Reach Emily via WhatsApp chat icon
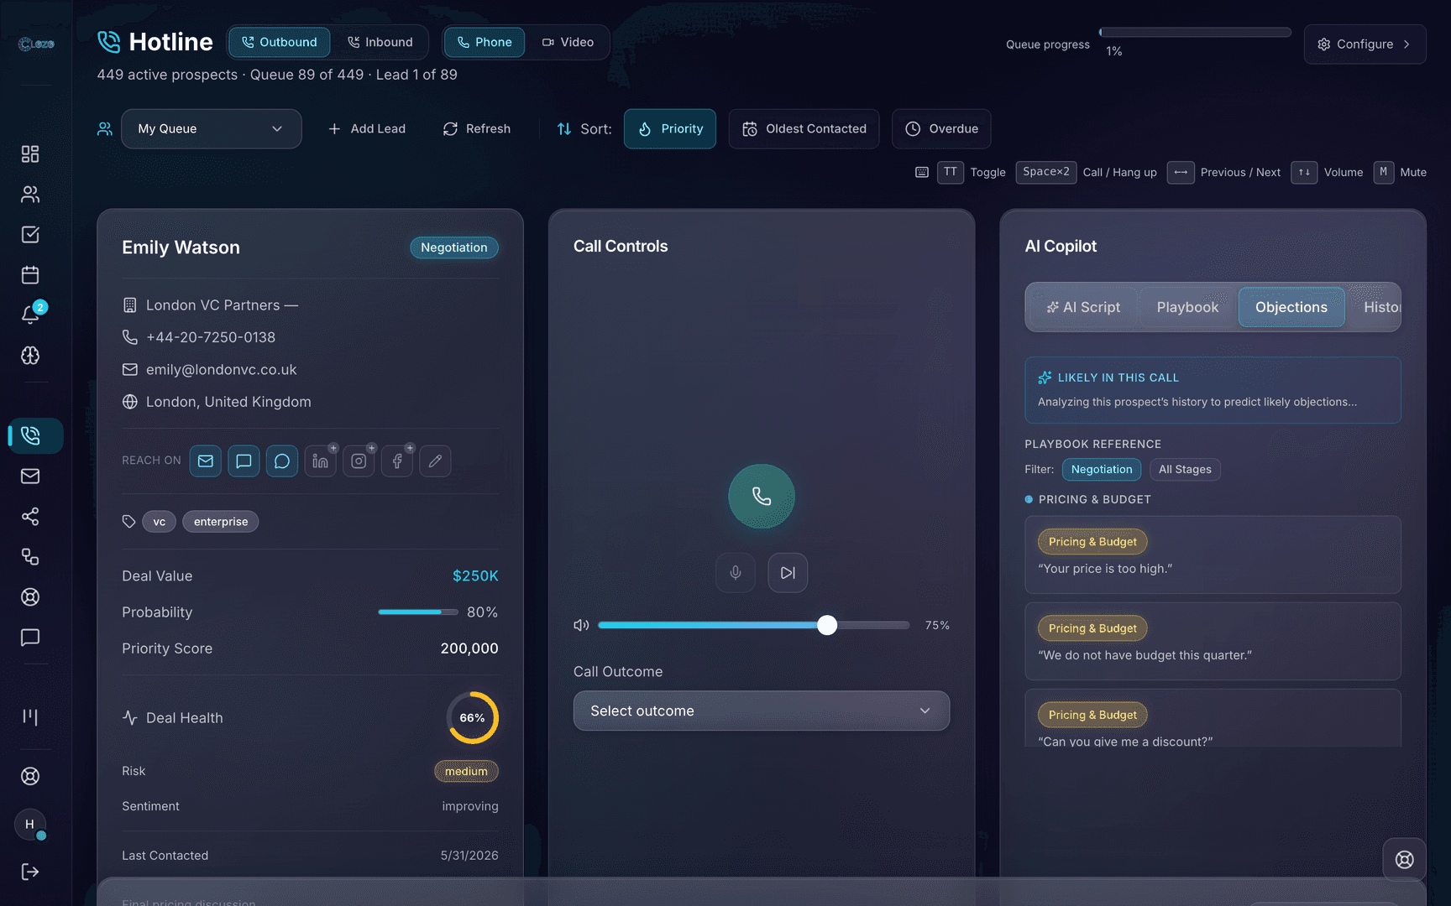This screenshot has height=906, width=1451. tap(282, 461)
